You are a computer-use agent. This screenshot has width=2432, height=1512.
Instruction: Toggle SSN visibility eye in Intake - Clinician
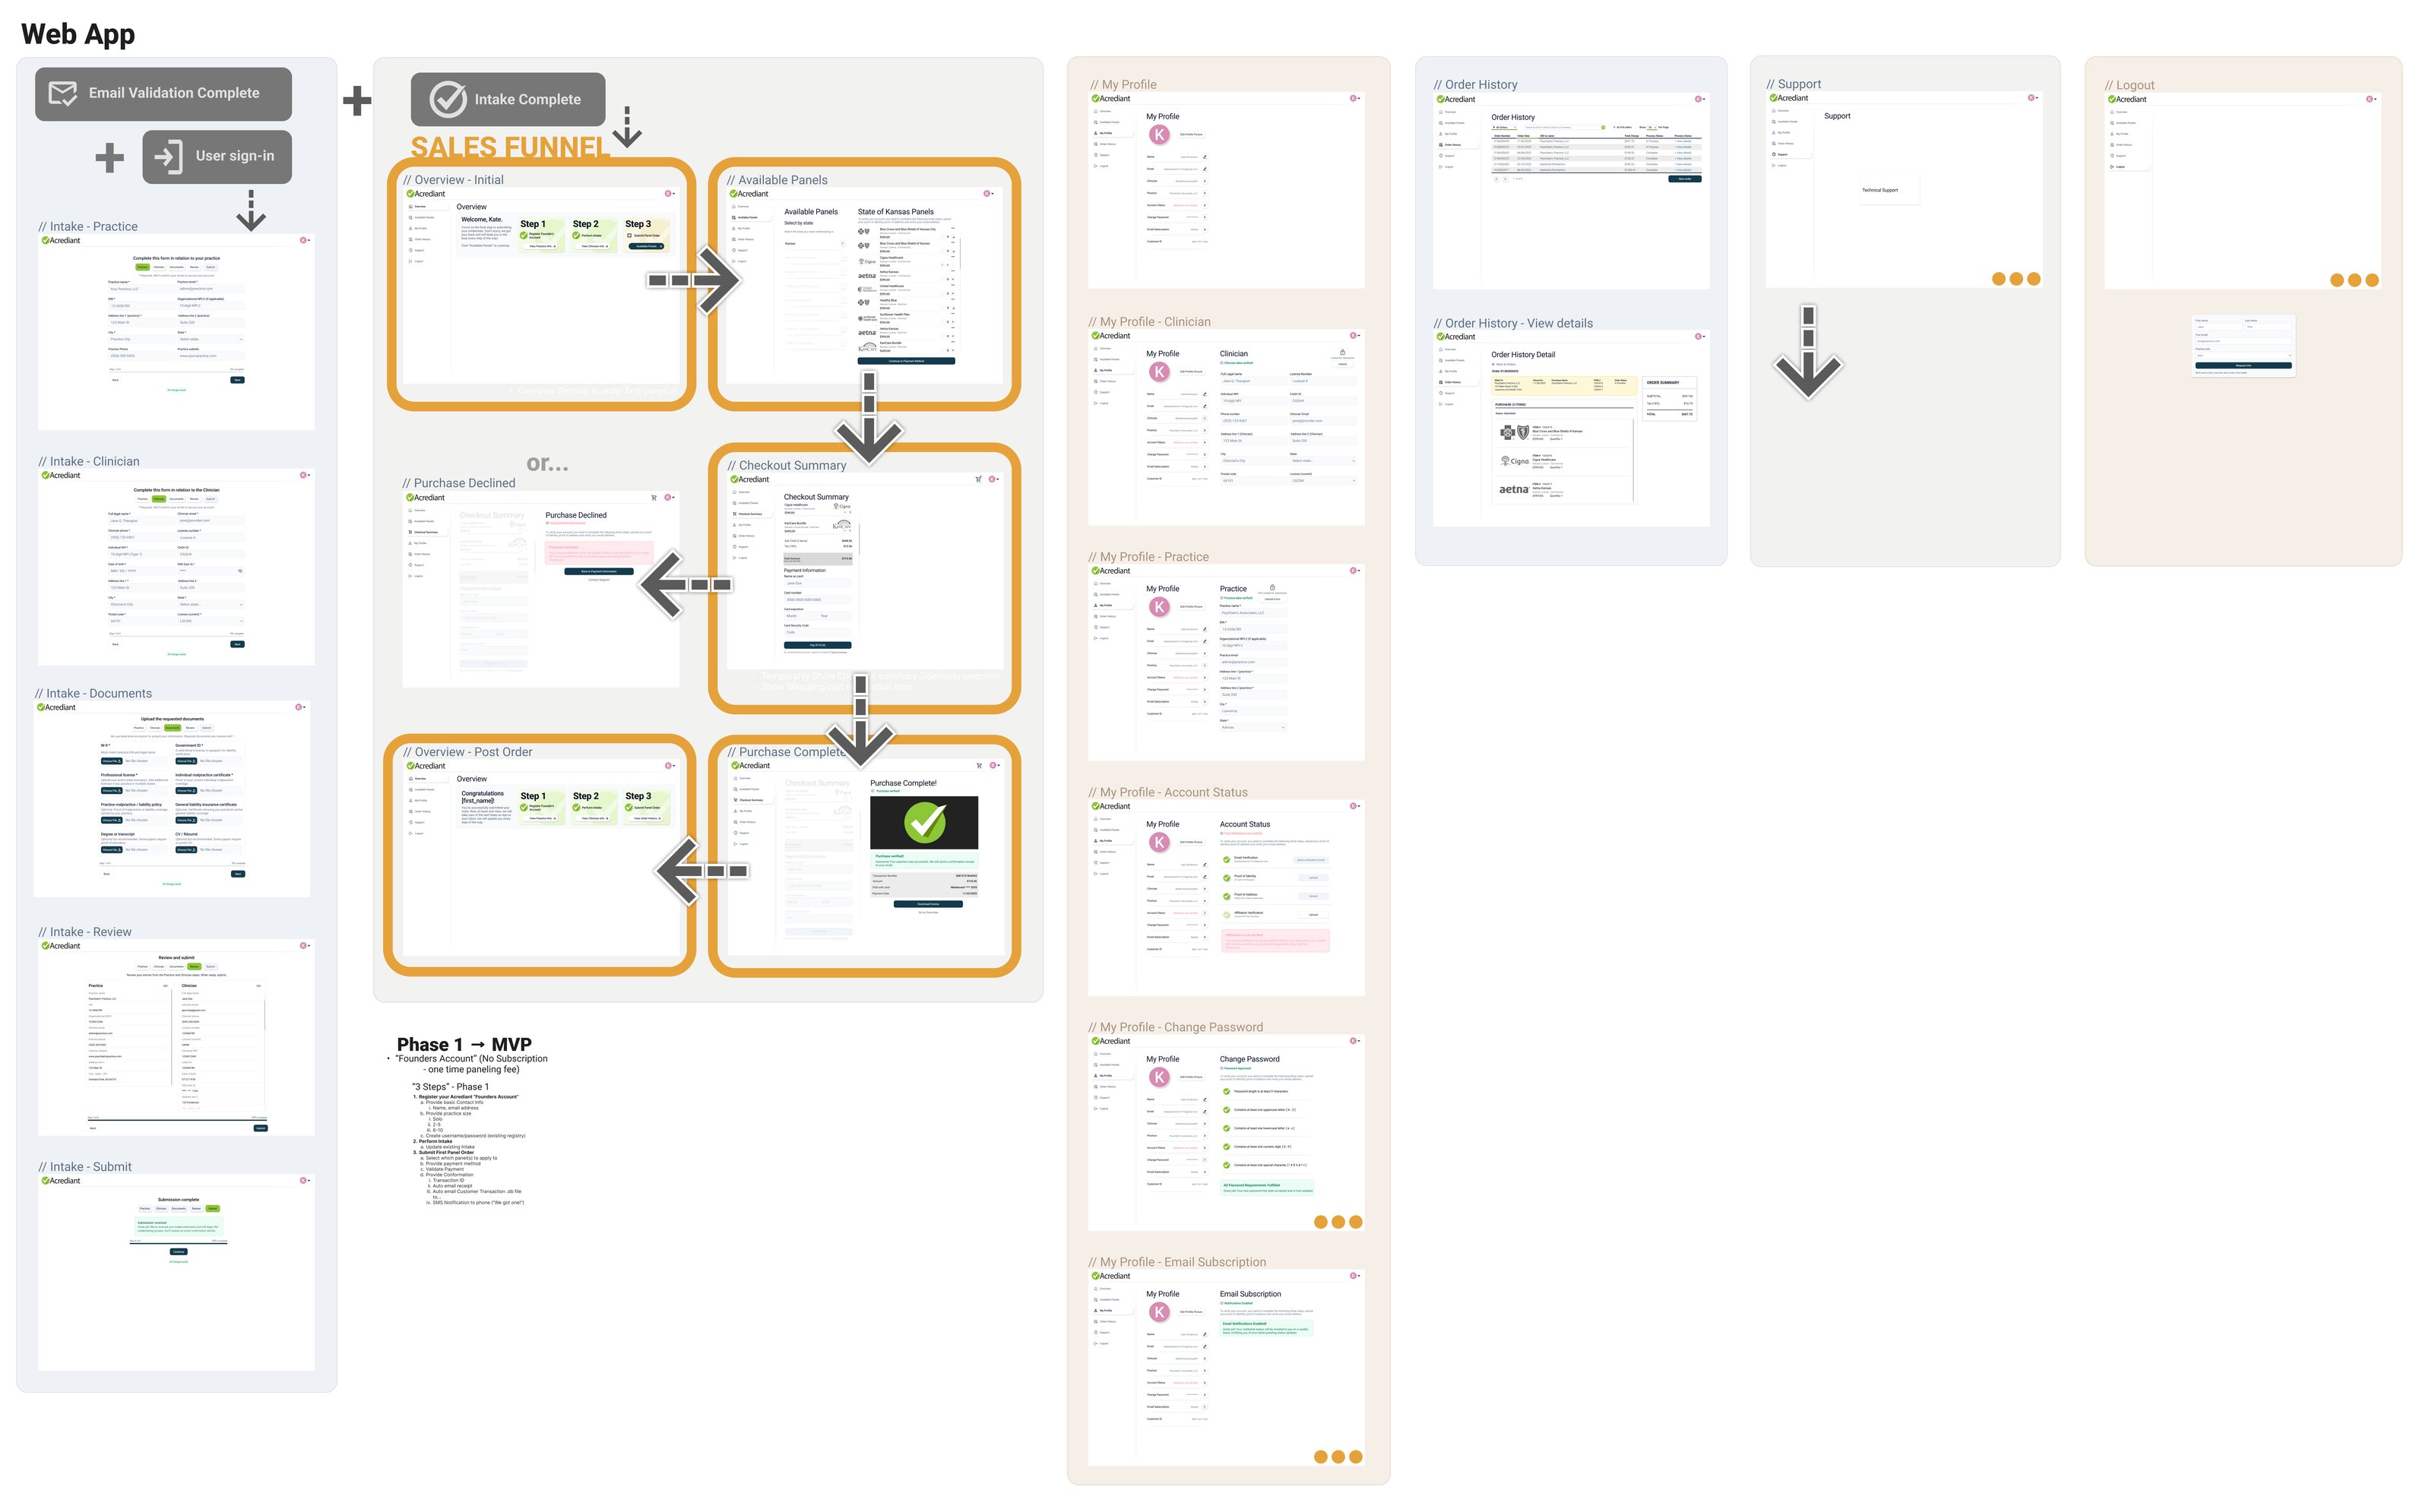coord(240,571)
